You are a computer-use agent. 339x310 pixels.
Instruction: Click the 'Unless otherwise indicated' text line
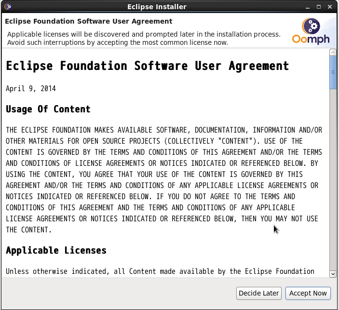point(160,271)
